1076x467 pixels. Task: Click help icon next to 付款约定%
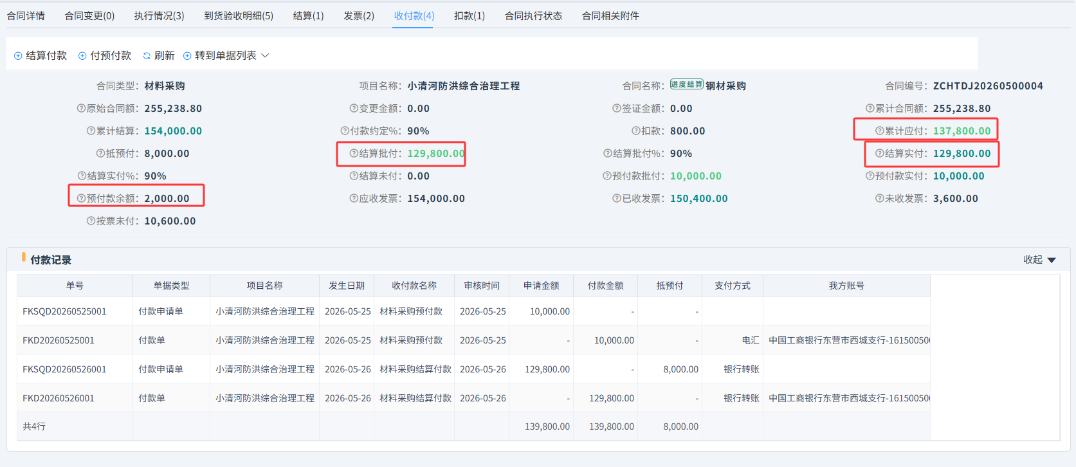(x=345, y=131)
